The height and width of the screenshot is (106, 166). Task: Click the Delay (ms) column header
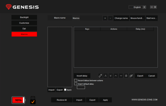tap(140, 29)
